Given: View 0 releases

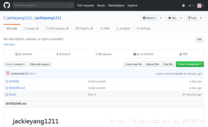Looking at the screenshot, I should tap(103, 54).
